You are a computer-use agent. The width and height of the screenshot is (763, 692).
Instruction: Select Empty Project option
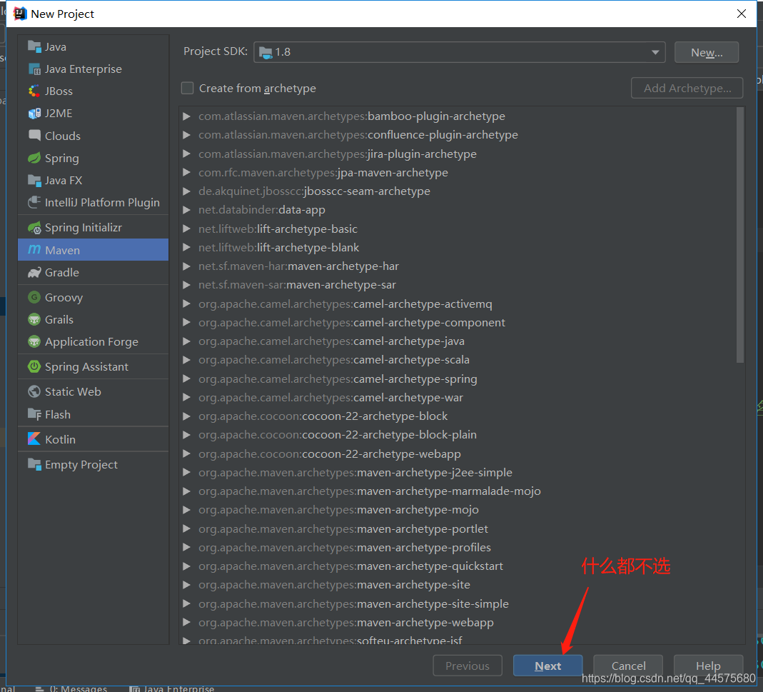(93, 464)
